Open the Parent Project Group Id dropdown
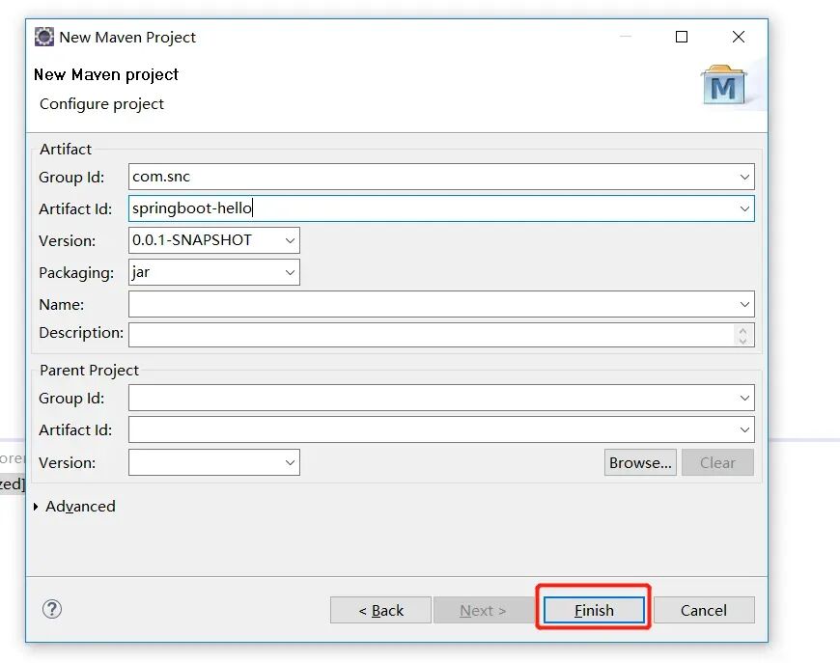Image resolution: width=840 pixels, height=663 pixels. coord(744,398)
